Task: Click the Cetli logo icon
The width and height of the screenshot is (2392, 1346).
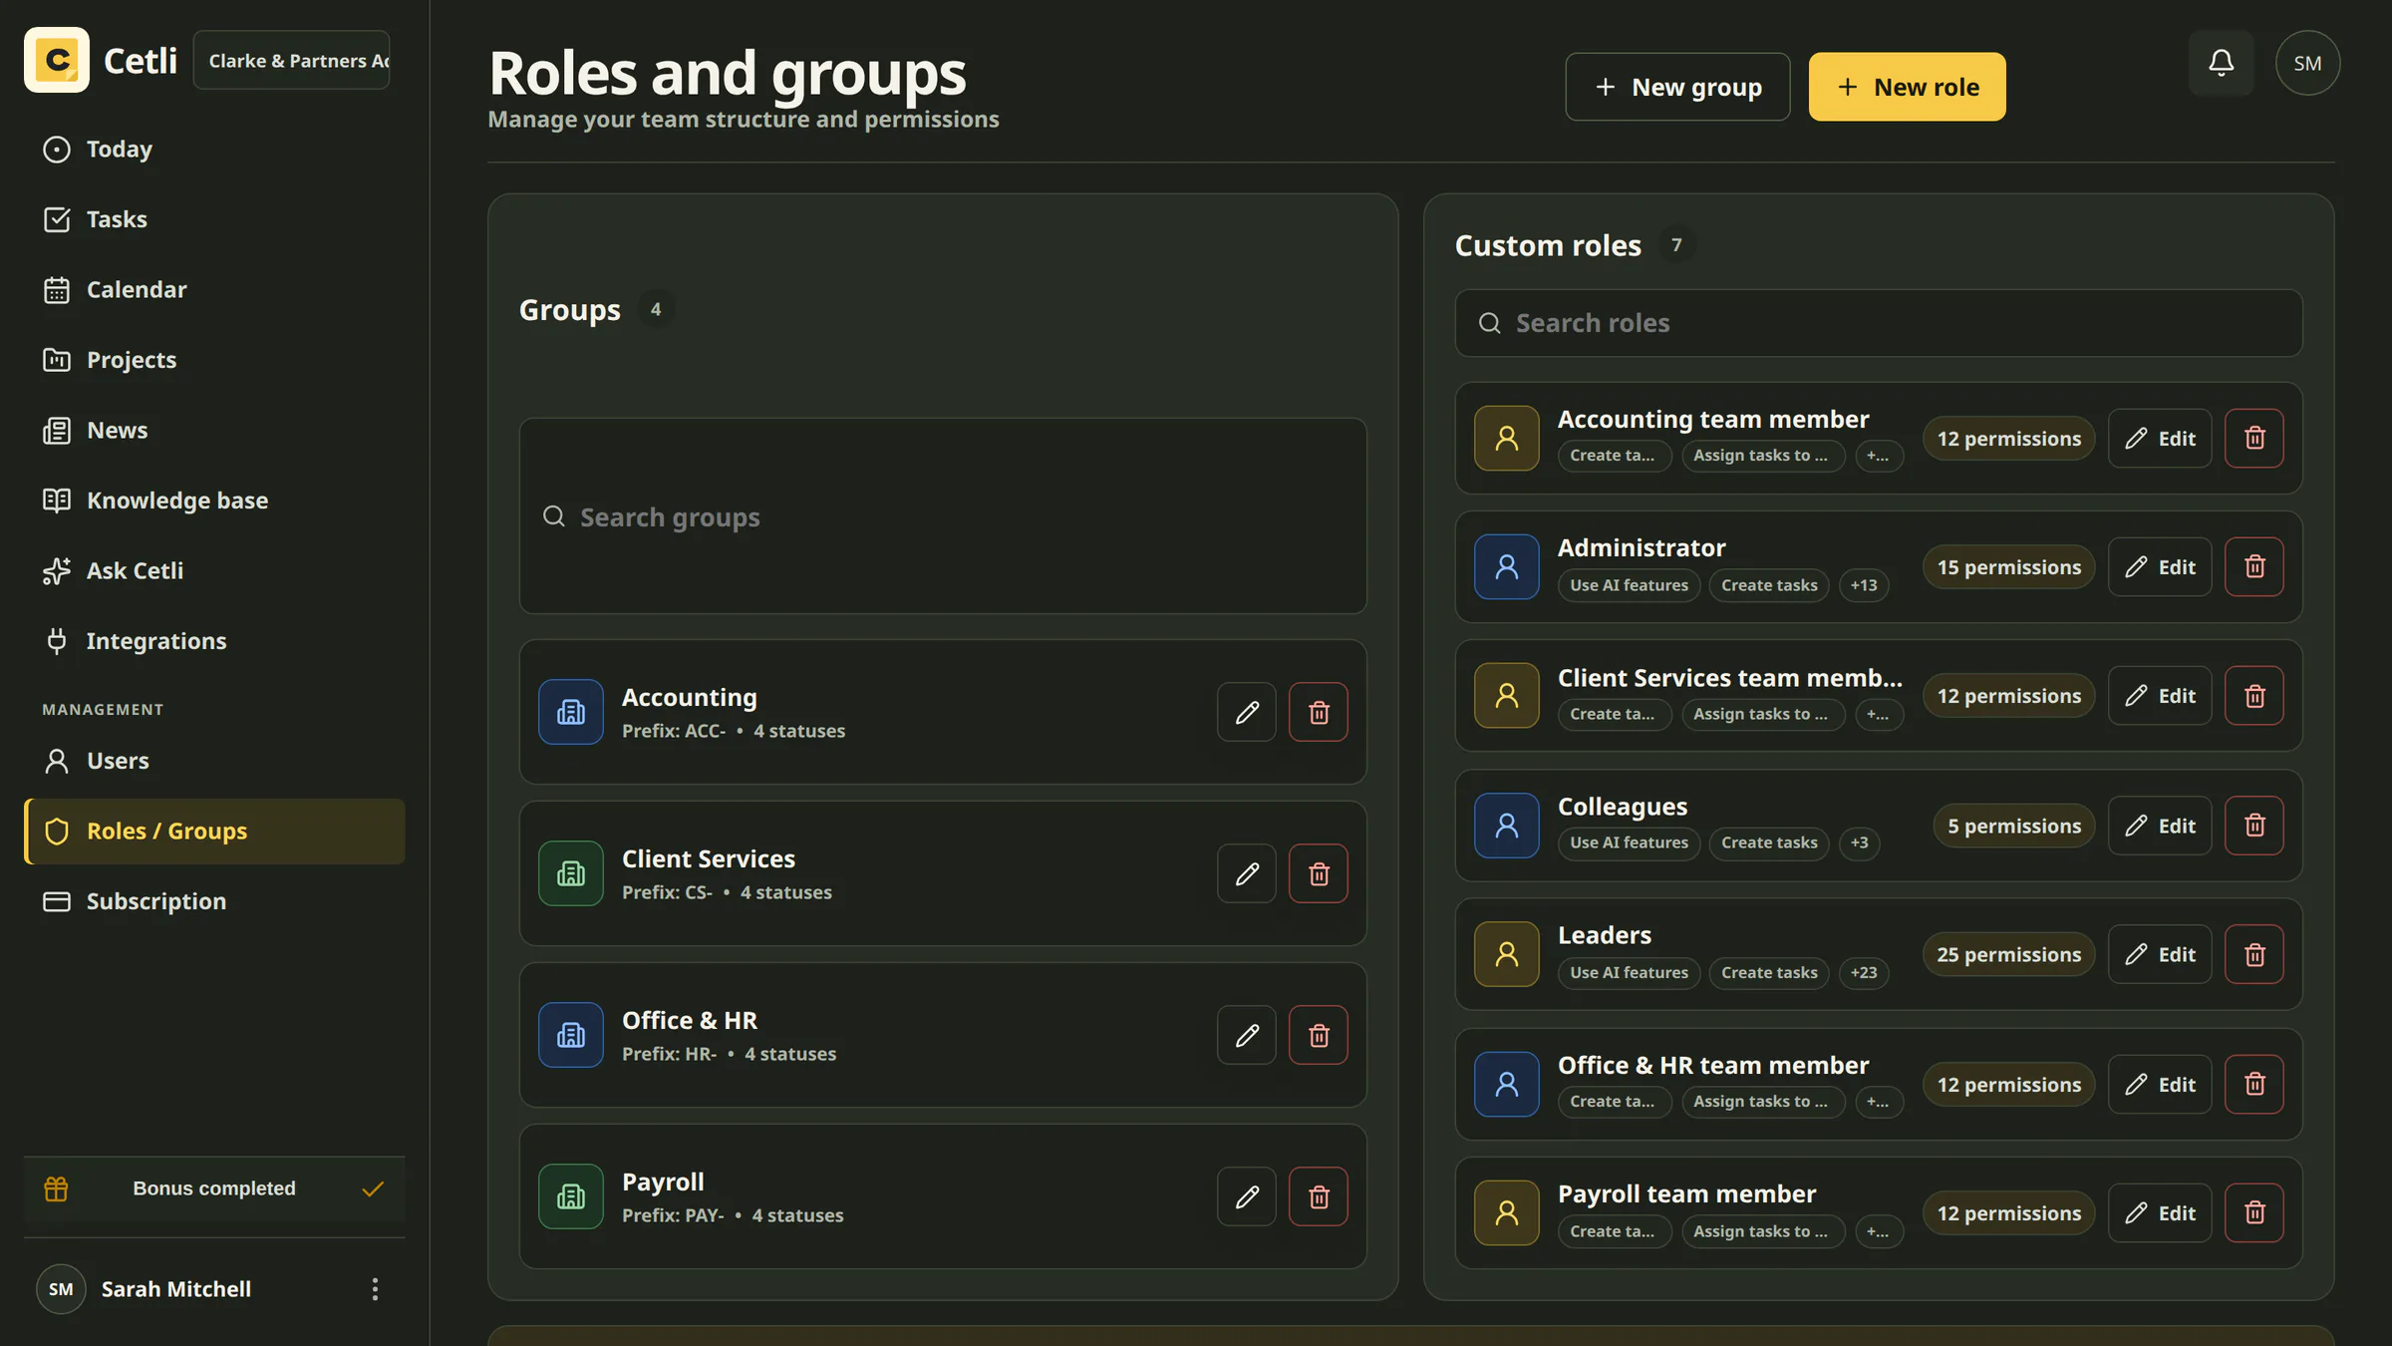Action: 57,60
